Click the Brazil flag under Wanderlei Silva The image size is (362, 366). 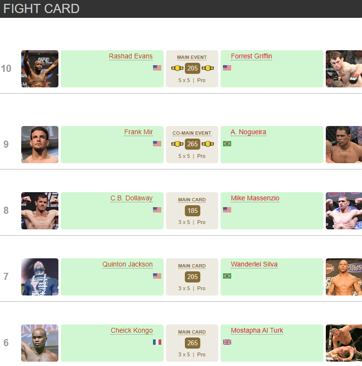coord(227,276)
